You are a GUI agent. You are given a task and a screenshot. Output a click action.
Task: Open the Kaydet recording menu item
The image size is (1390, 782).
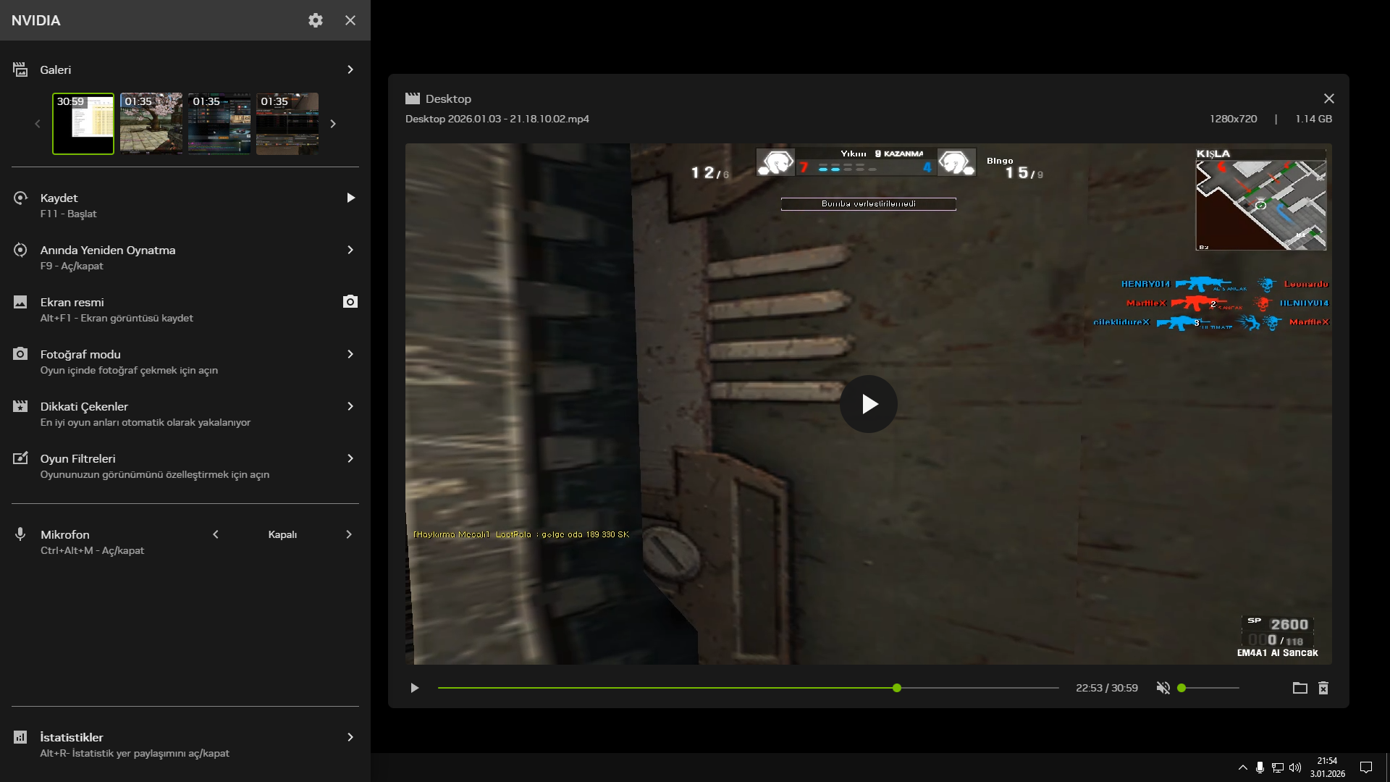pyautogui.click(x=185, y=205)
